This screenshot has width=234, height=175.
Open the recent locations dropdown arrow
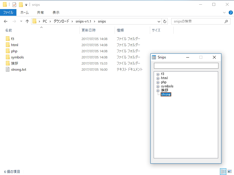point(21,21)
